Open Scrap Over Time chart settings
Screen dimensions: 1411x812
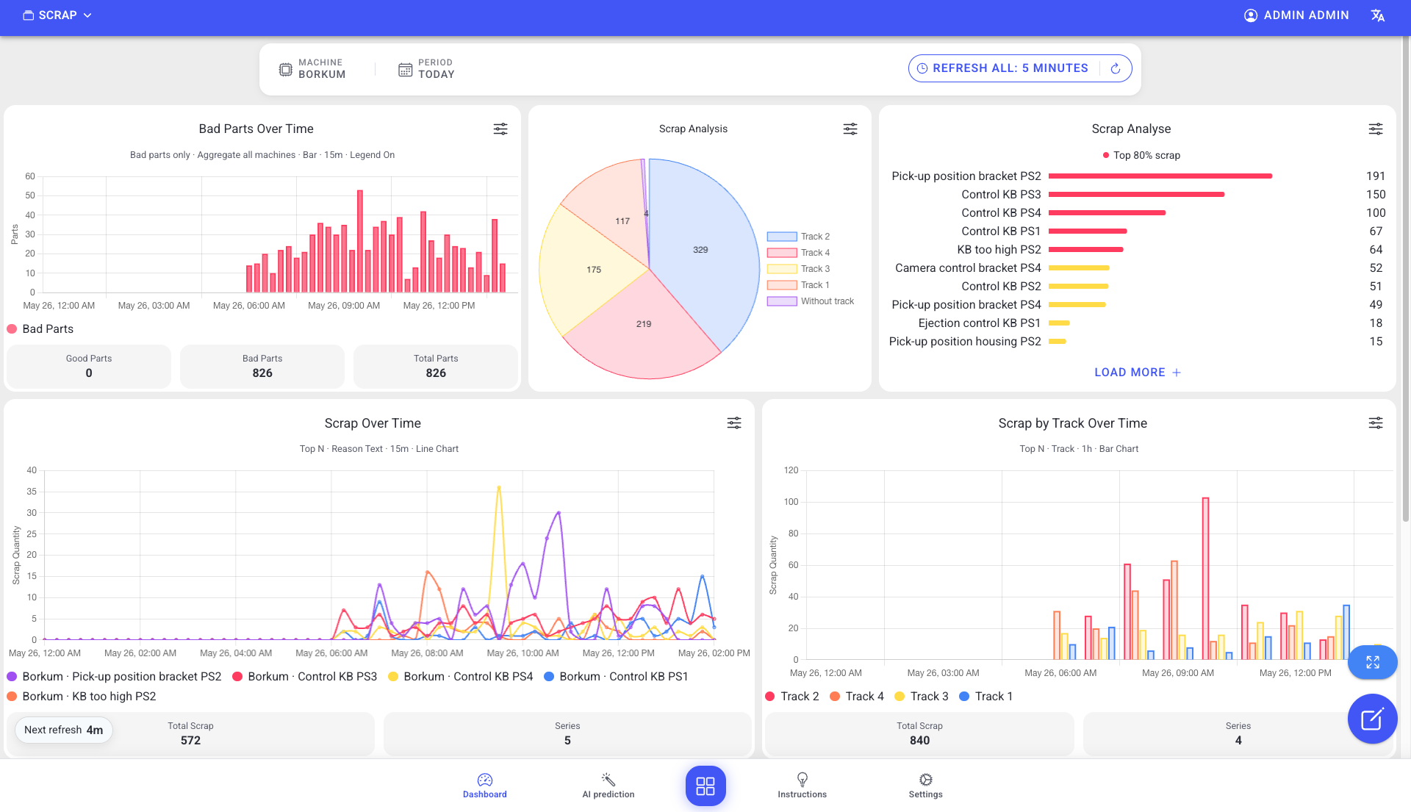point(734,423)
